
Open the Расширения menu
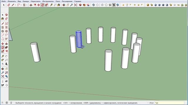click(x=67, y=1)
